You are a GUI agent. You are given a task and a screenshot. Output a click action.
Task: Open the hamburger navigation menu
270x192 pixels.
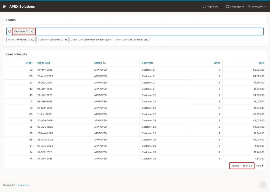tap(5, 7)
